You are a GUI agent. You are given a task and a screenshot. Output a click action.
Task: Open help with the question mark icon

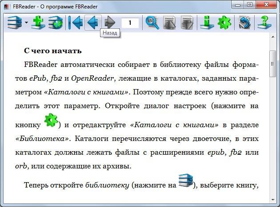coord(264,23)
